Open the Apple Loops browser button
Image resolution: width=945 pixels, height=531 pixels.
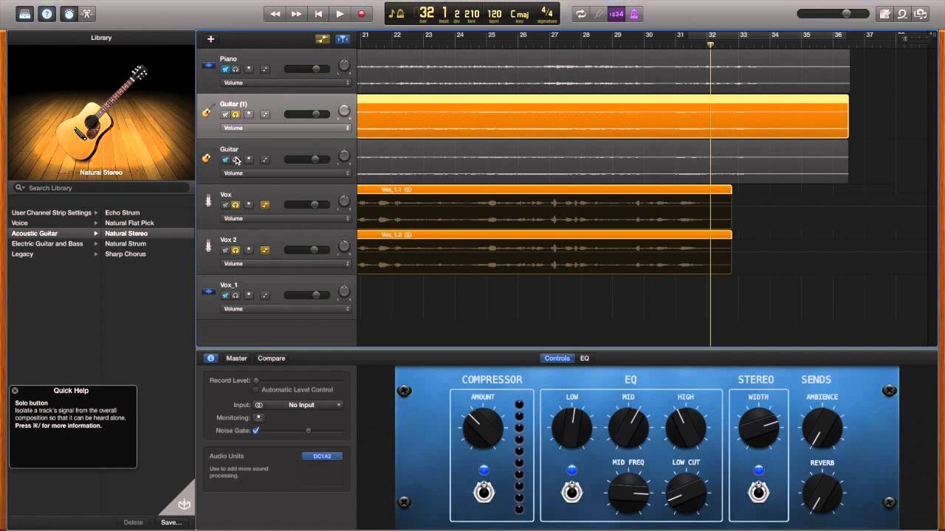coord(902,13)
